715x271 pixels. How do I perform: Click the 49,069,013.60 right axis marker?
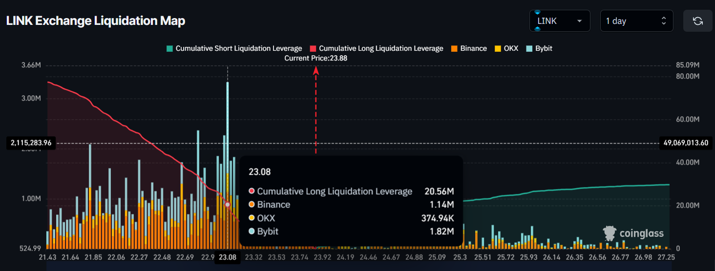click(686, 143)
